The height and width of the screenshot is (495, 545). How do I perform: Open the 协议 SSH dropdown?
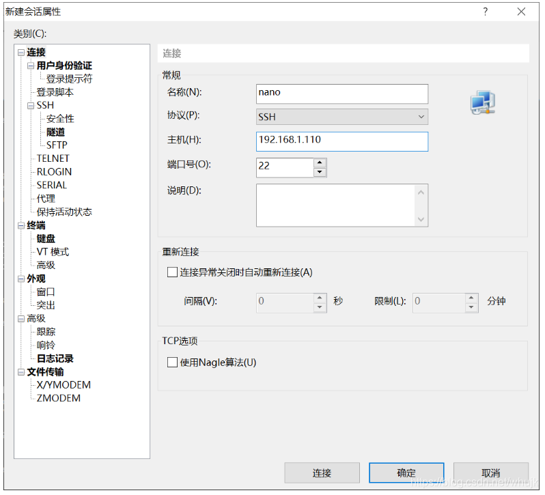342,117
